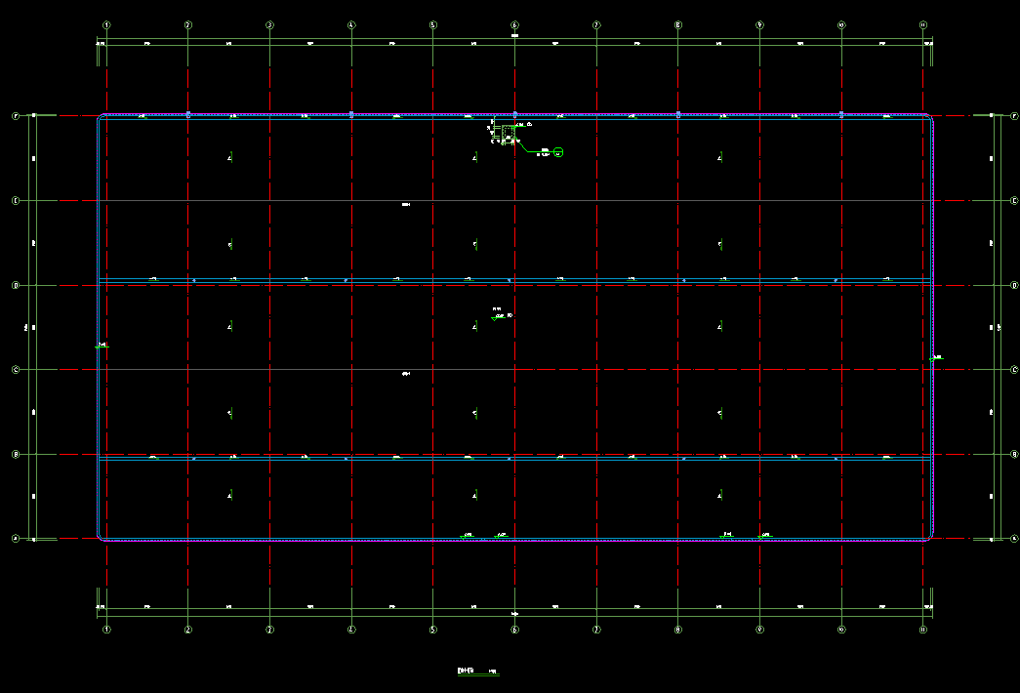This screenshot has width=1020, height=693.
Task: Pick the elevation marker on the right wall
Action: [933, 358]
